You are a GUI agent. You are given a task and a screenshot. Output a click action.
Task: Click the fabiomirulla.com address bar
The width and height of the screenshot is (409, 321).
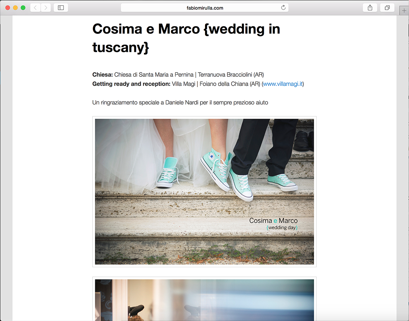click(x=204, y=8)
